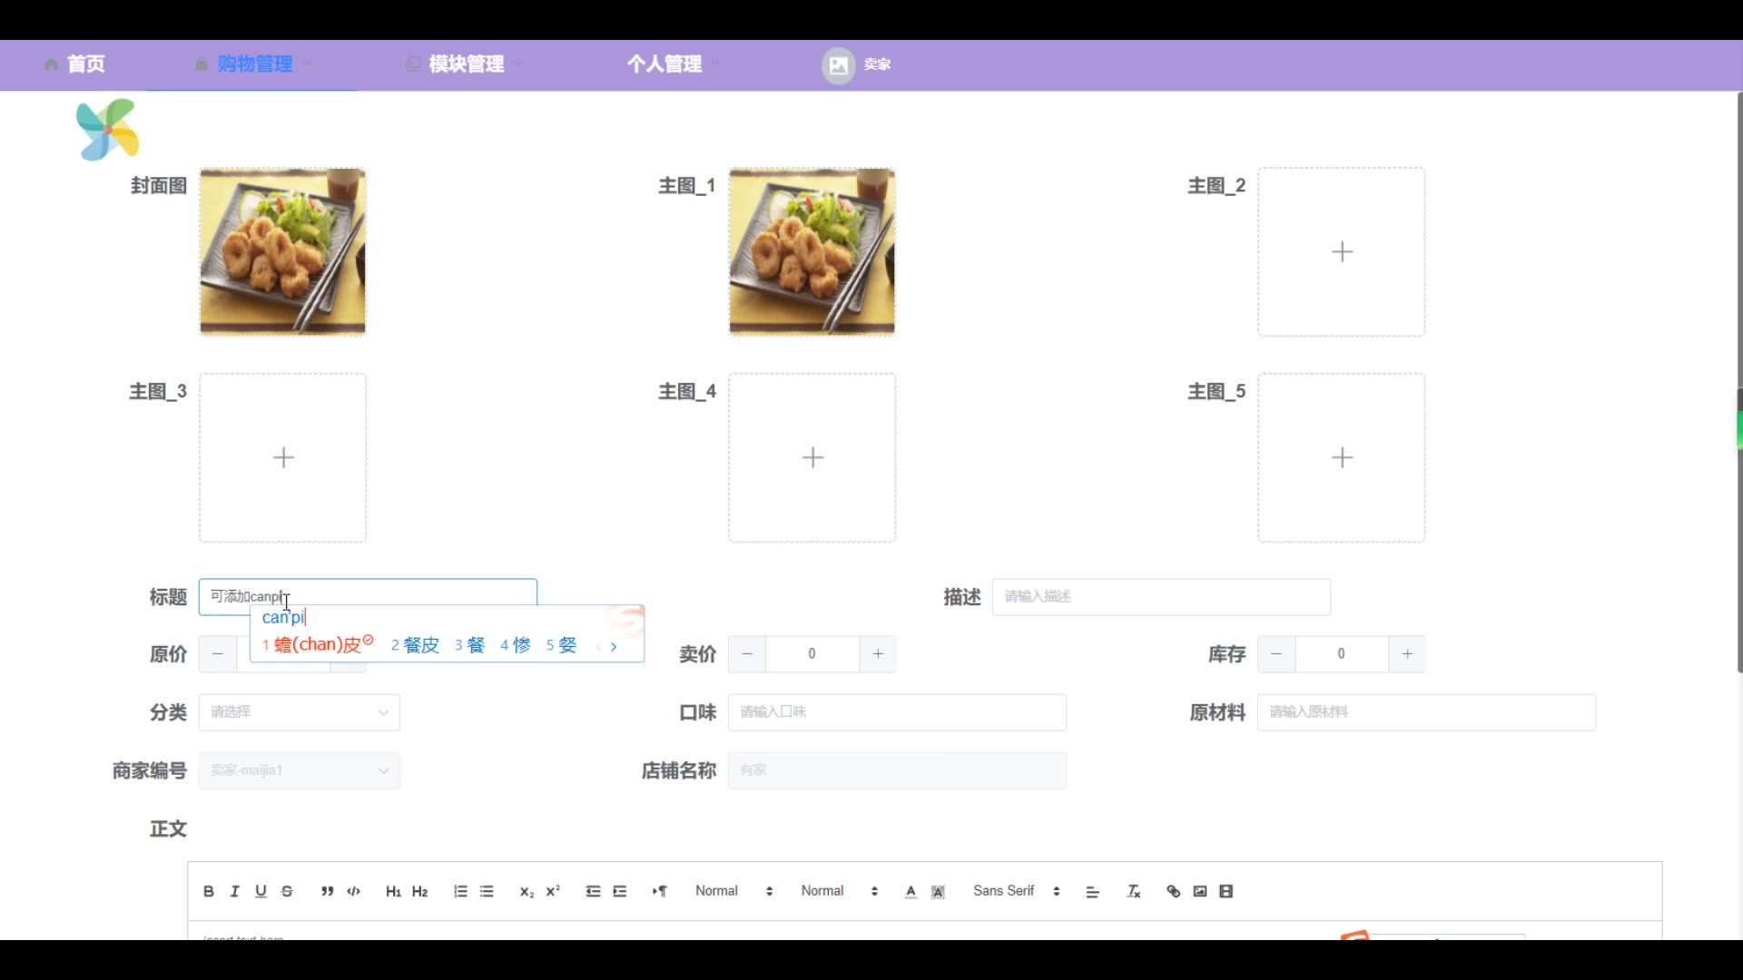Screen dimensions: 1743x980
Task: Insert a code block in editor
Action: click(354, 892)
